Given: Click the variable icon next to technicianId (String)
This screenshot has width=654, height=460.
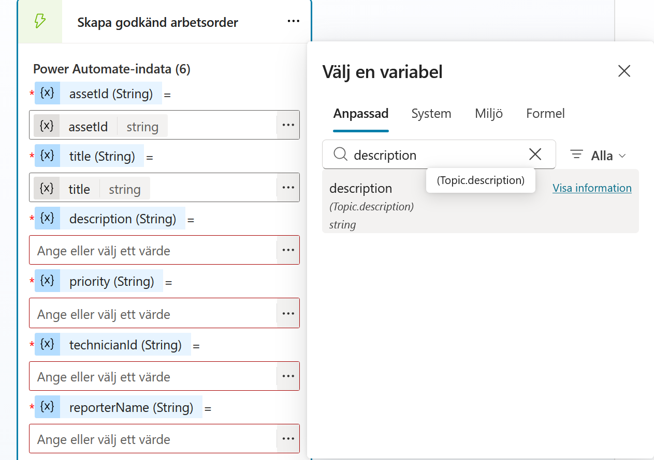Looking at the screenshot, I should click(47, 344).
